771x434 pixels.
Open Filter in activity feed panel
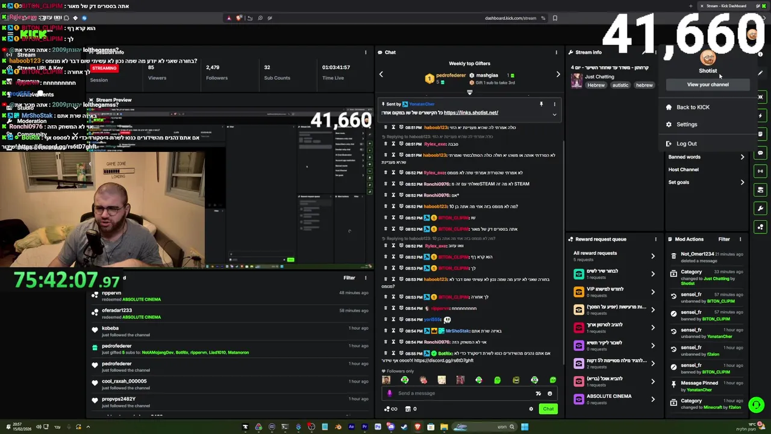pyautogui.click(x=349, y=278)
